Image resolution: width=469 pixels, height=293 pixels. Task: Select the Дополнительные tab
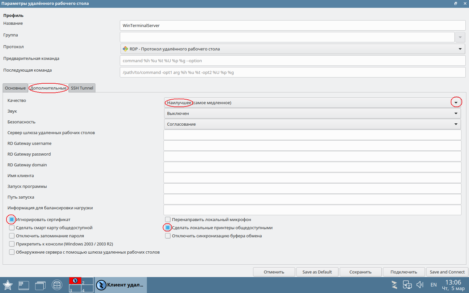point(48,88)
